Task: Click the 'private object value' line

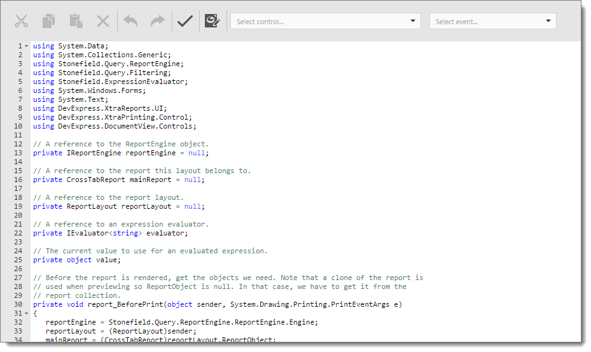Action: pyautogui.click(x=76, y=260)
